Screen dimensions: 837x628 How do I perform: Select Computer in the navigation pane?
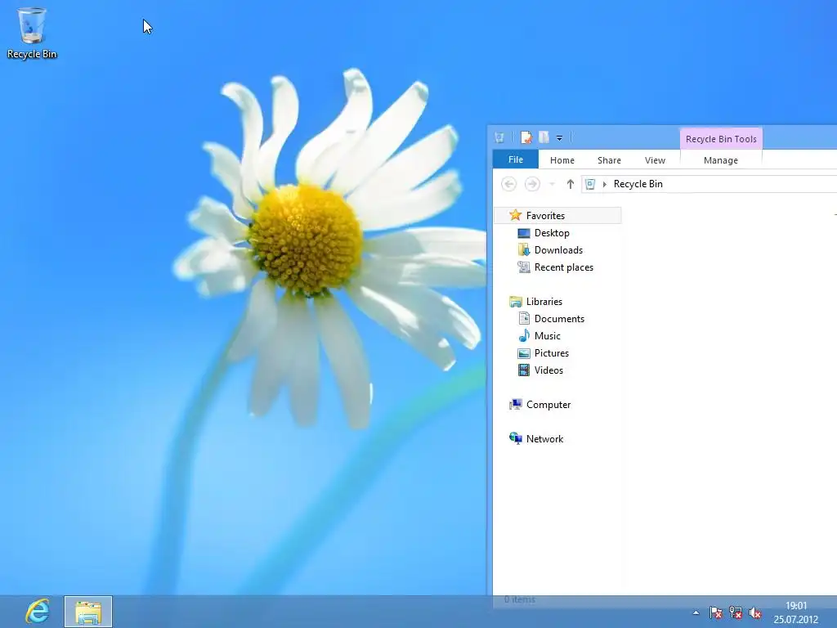[x=548, y=405]
